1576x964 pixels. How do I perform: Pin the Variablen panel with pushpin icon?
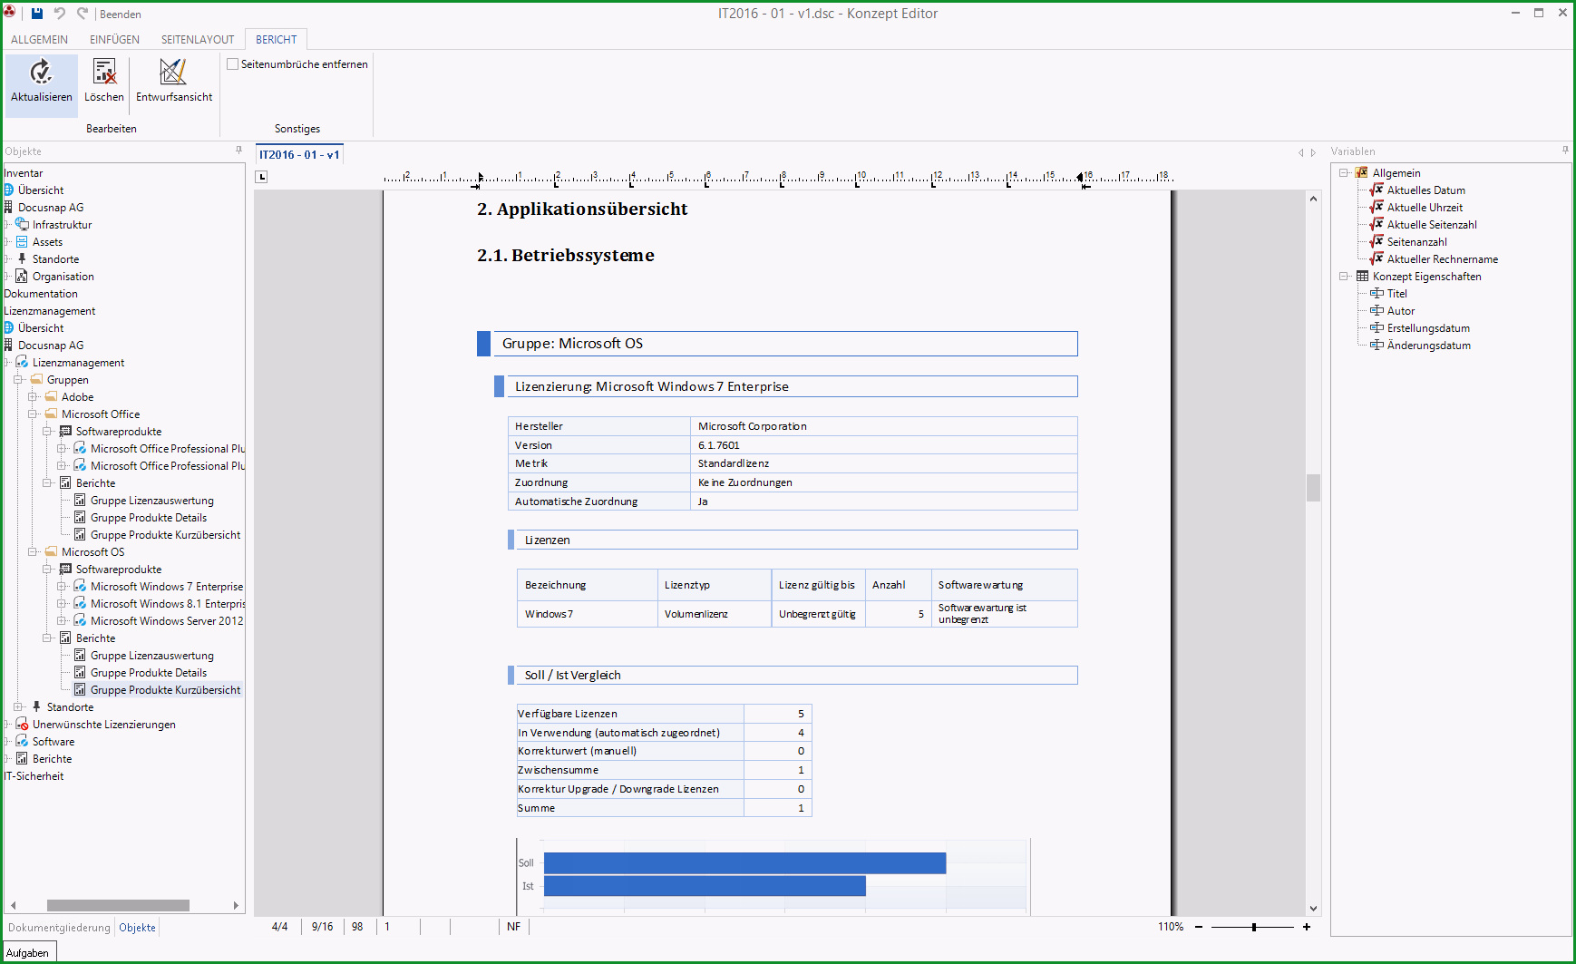[1565, 151]
